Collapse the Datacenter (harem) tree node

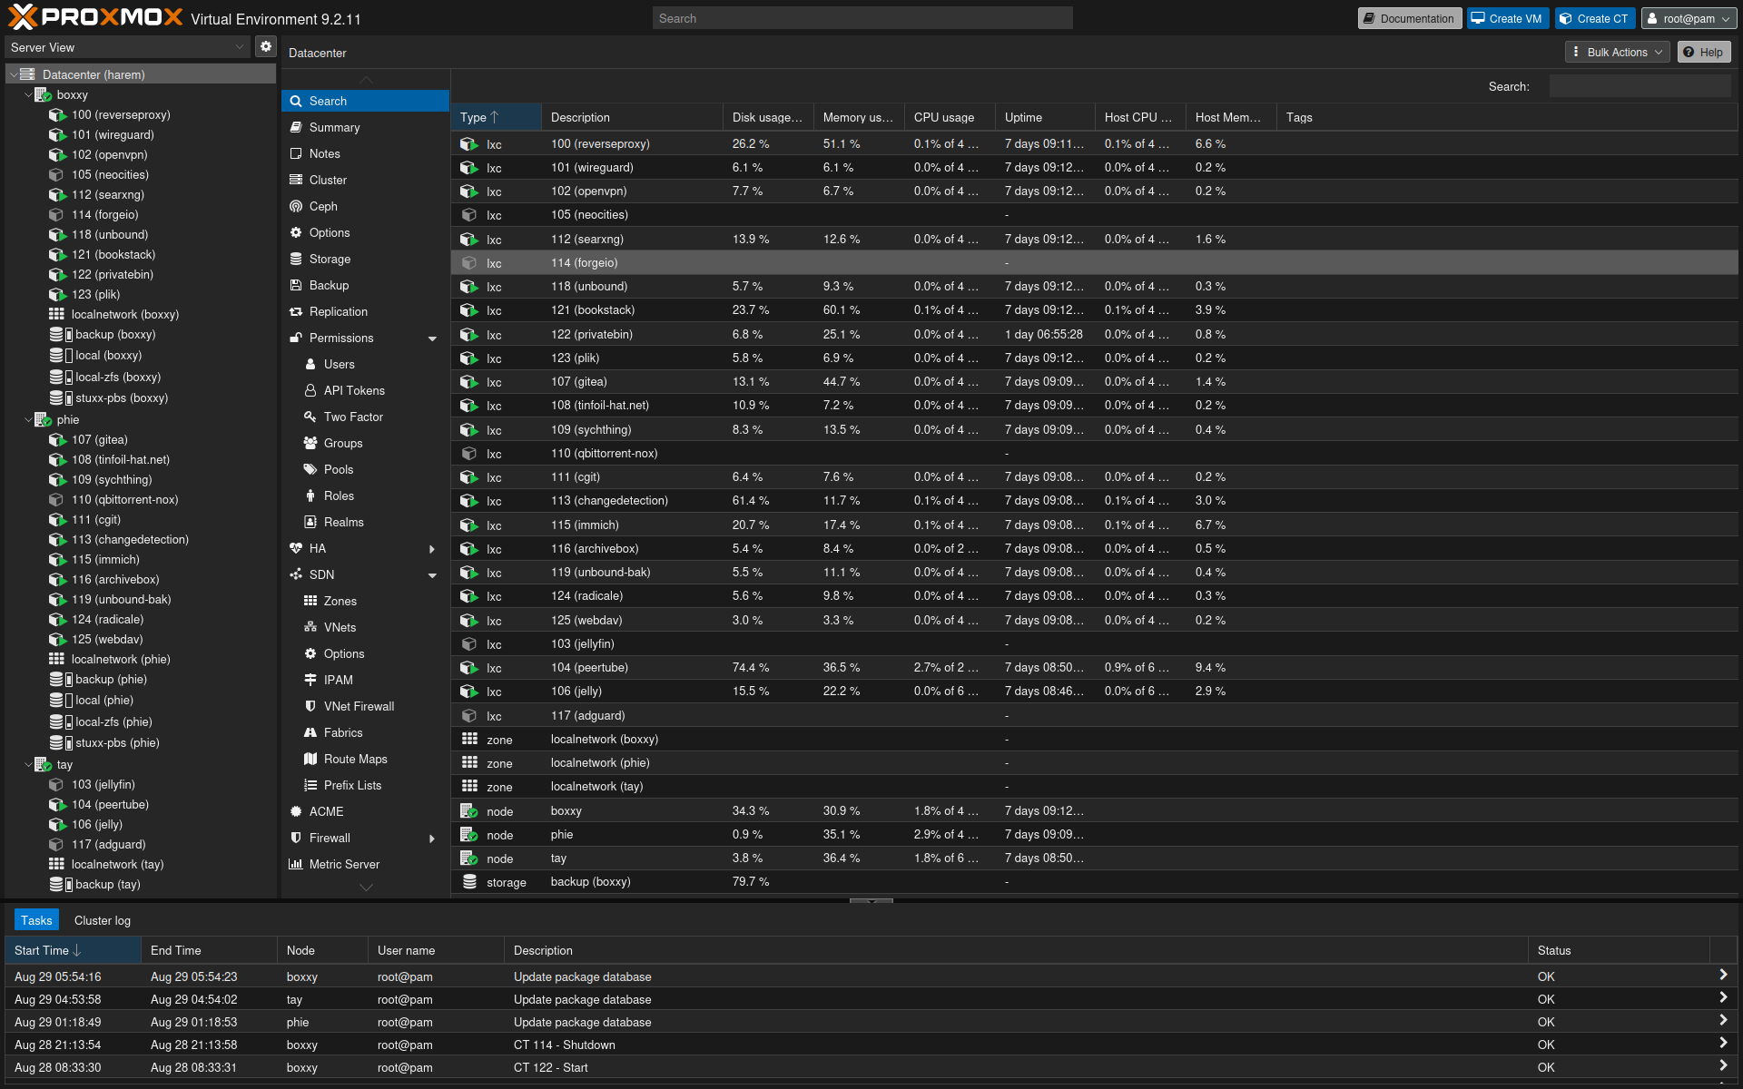[x=14, y=74]
